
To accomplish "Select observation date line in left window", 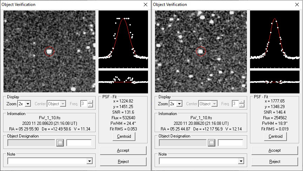I will (x=50, y=123).
